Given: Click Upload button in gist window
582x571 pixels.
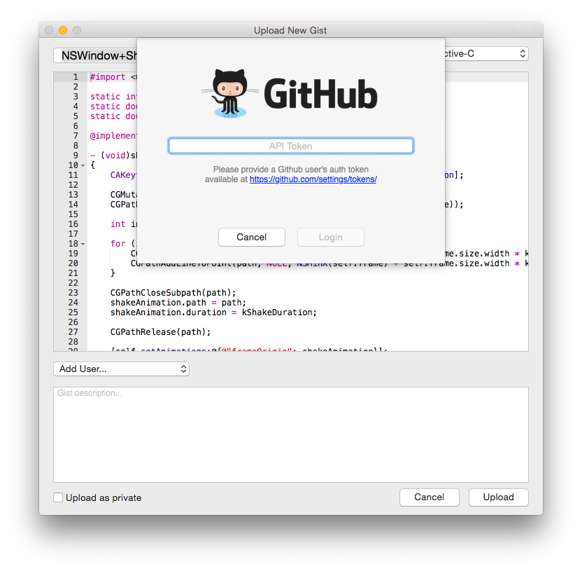Looking at the screenshot, I should 498,497.
